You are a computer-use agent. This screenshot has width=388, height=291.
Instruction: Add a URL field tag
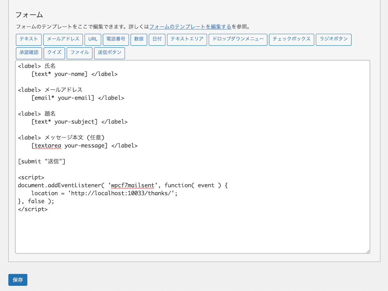(x=93, y=40)
